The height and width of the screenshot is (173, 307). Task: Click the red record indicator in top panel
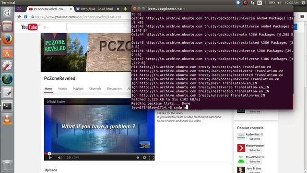(x=245, y=3)
